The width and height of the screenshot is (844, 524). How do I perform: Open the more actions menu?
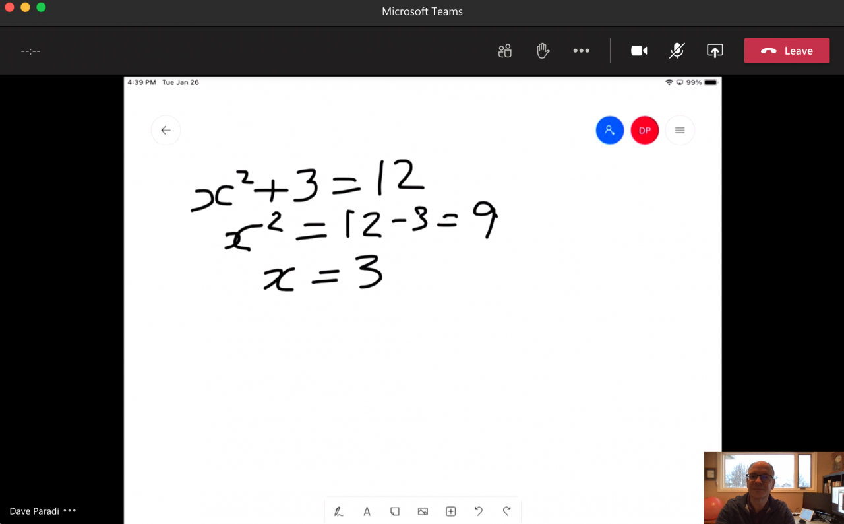582,50
